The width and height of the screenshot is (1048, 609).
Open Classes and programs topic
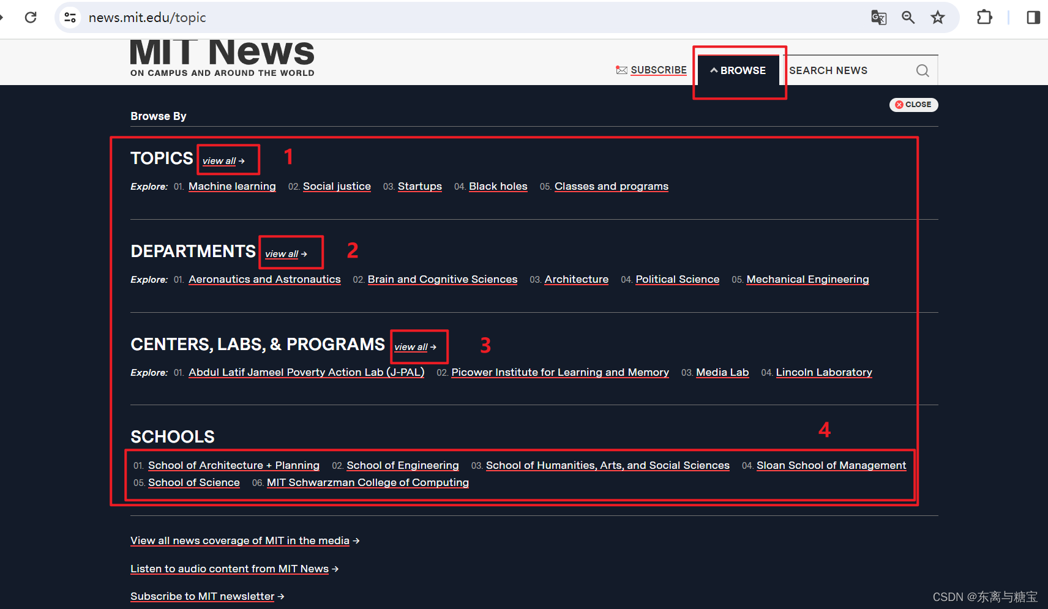[612, 186]
